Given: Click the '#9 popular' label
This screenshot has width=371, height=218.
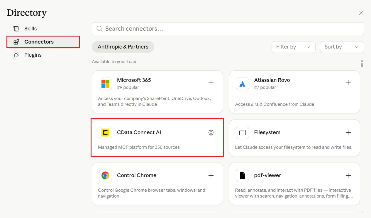Looking at the screenshot, I should click(x=128, y=87).
